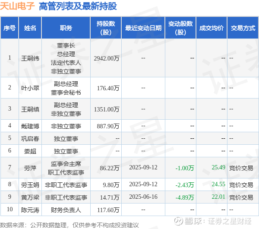Click the 高管列表及最新持股 heading

(x=78, y=6)
